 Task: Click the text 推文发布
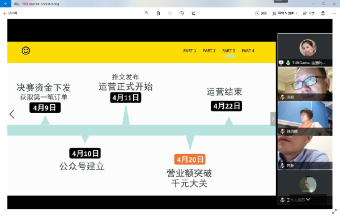pyautogui.click(x=126, y=76)
